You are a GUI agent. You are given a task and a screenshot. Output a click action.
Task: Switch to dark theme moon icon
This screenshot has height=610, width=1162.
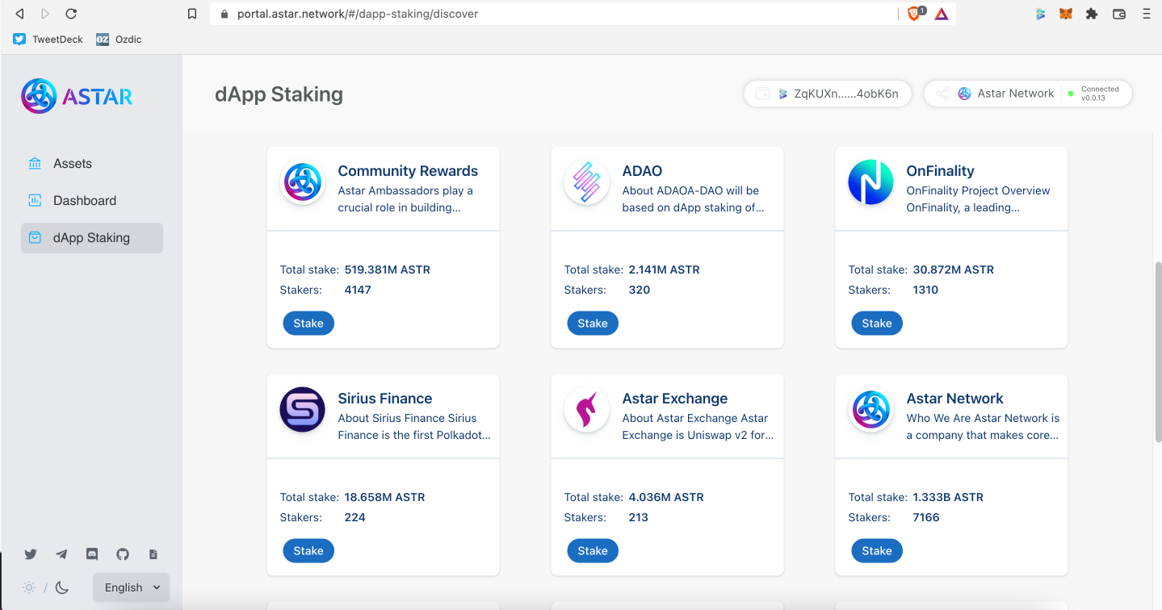(62, 587)
